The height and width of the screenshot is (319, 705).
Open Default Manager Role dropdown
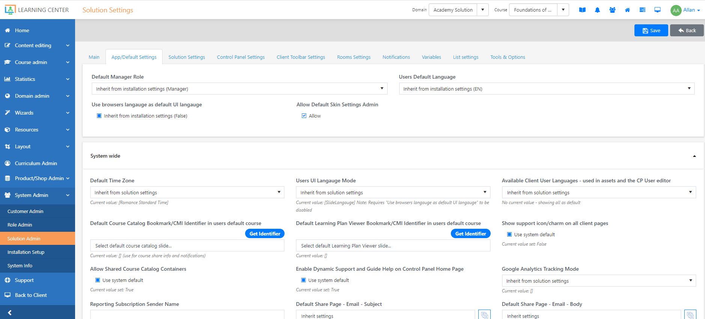click(240, 89)
